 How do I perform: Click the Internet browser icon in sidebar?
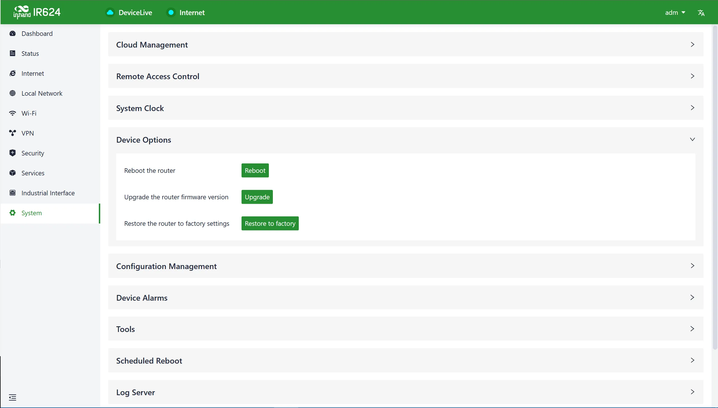tap(13, 73)
